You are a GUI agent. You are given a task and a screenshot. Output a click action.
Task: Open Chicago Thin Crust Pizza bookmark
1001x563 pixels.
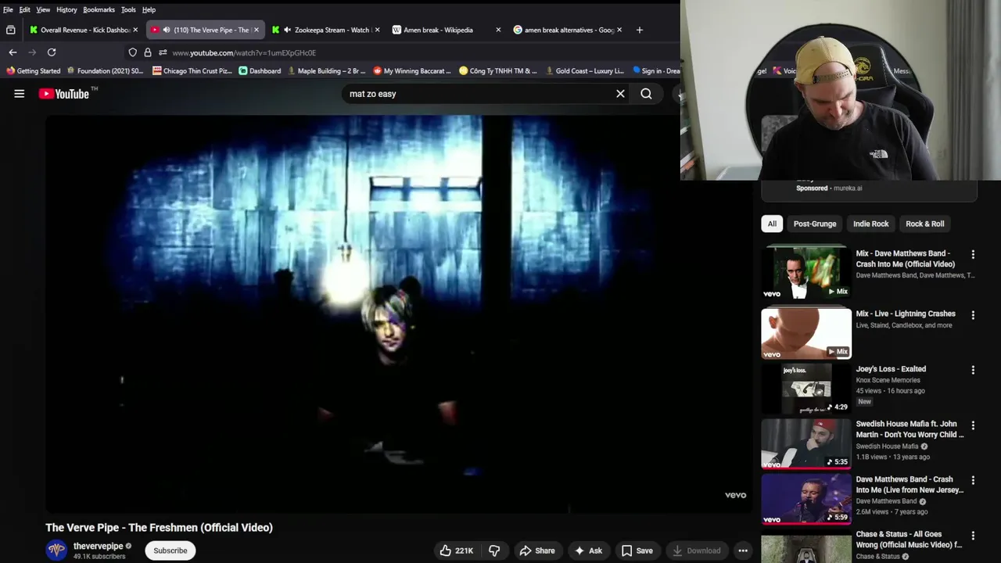(192, 71)
